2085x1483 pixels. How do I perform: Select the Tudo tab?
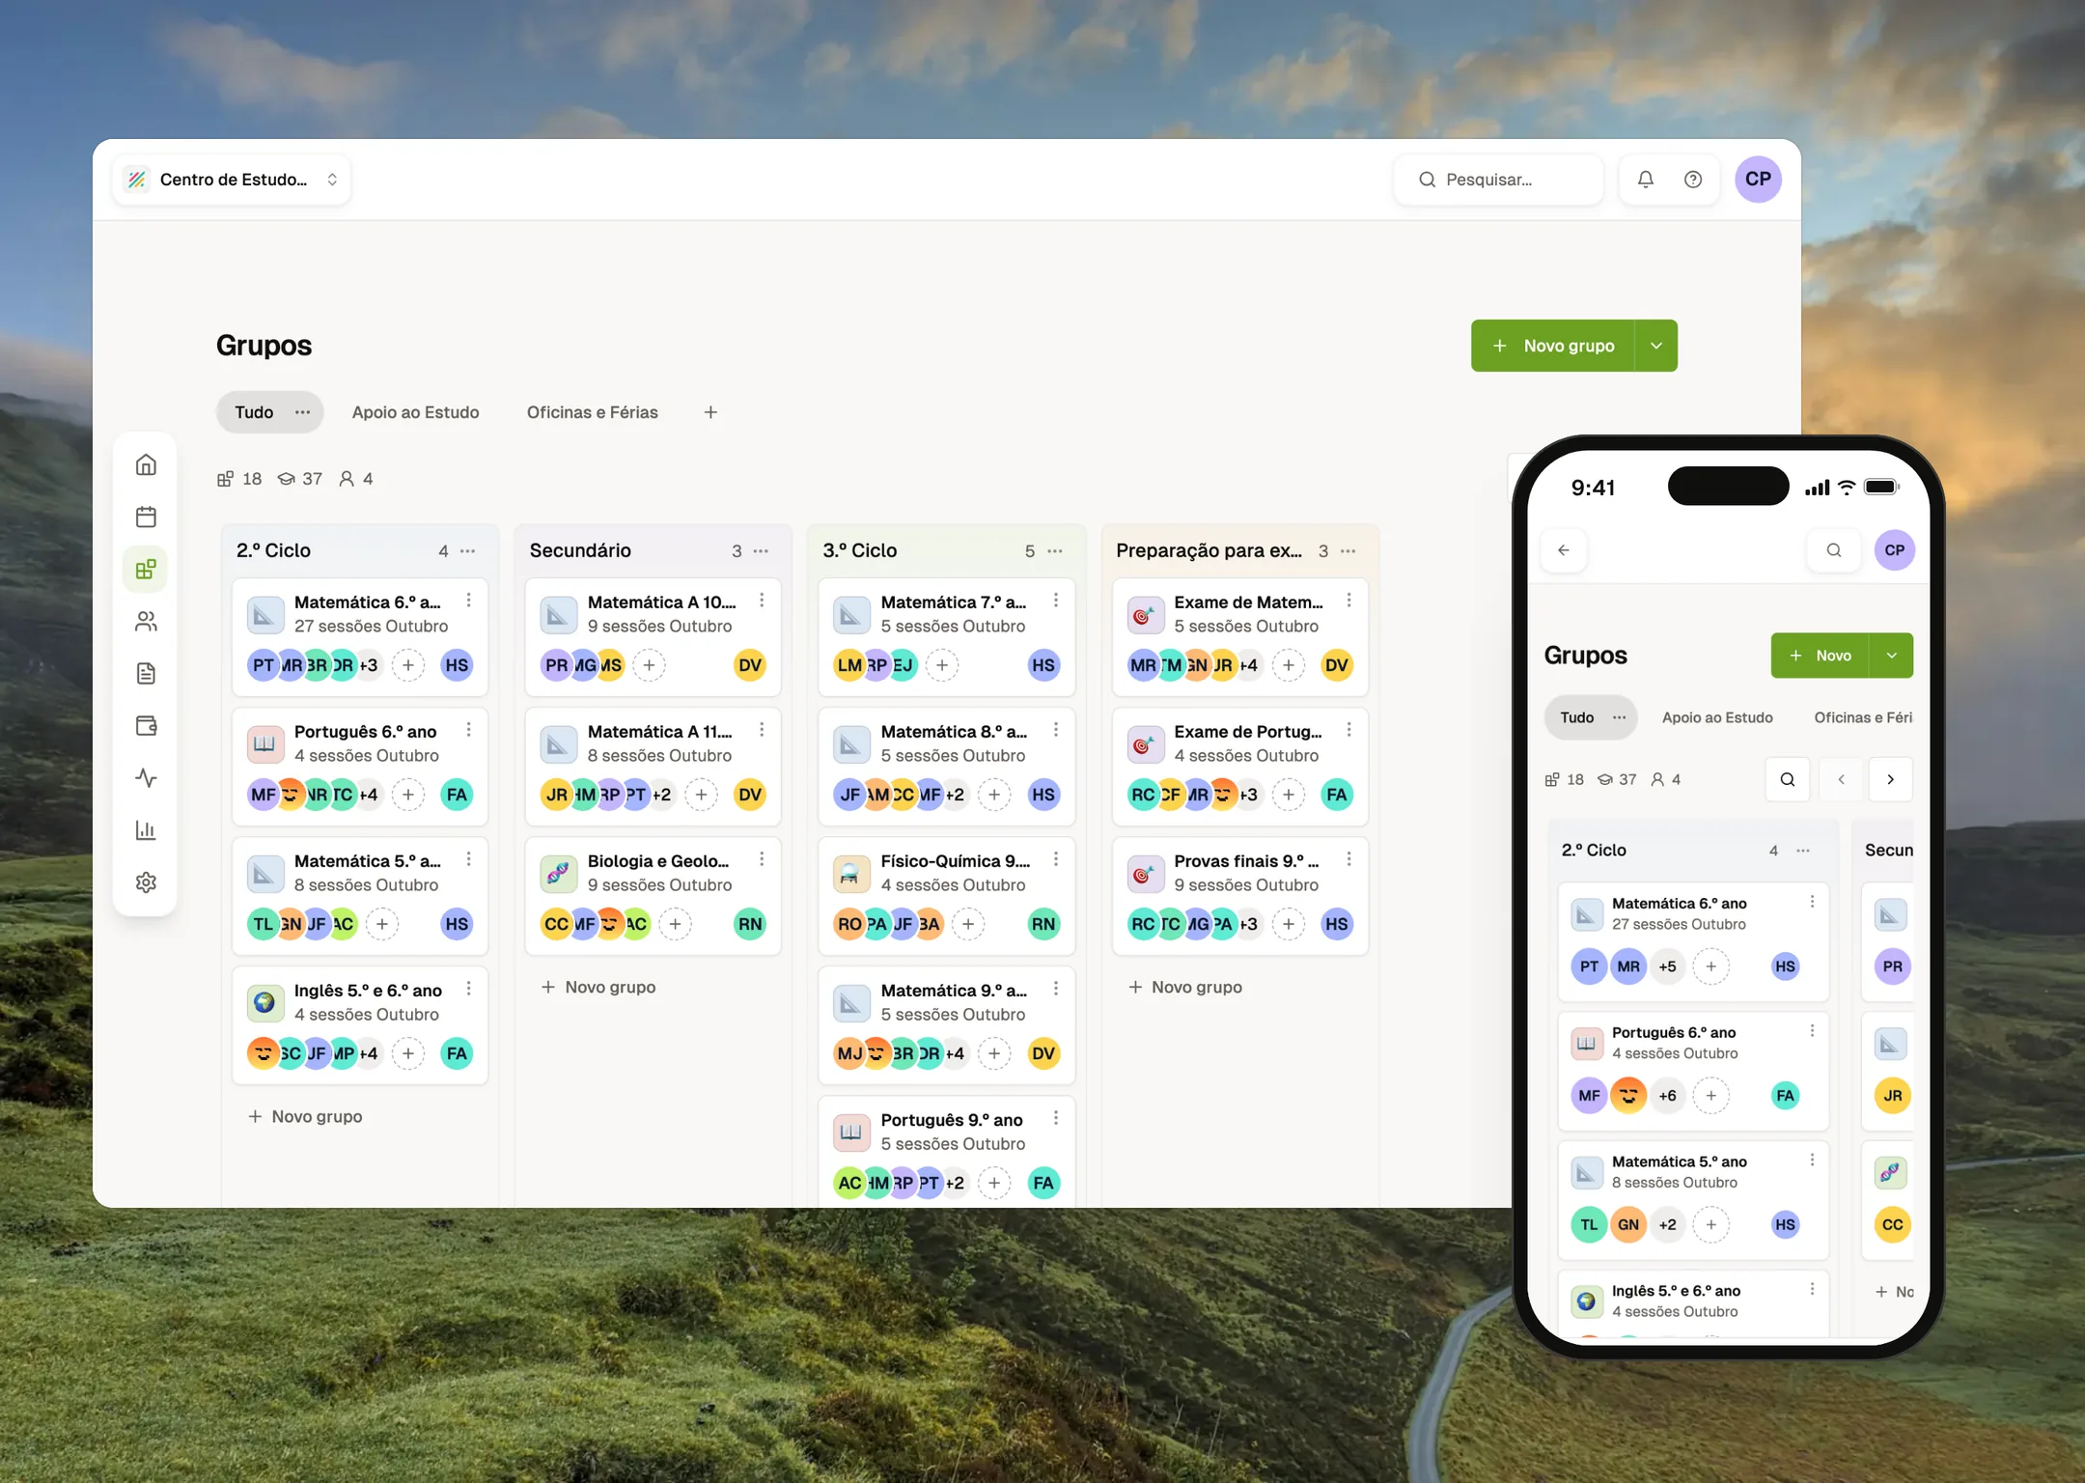pos(254,412)
